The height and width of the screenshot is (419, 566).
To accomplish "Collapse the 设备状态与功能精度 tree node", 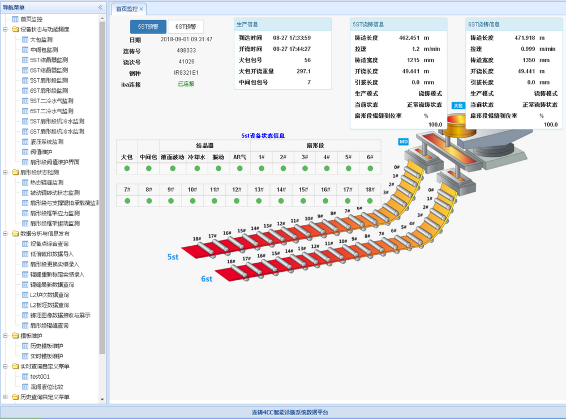I will click(6, 29).
